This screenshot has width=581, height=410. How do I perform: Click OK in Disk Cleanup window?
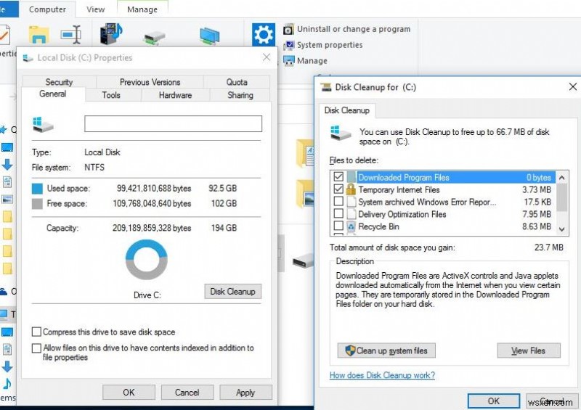(494, 401)
